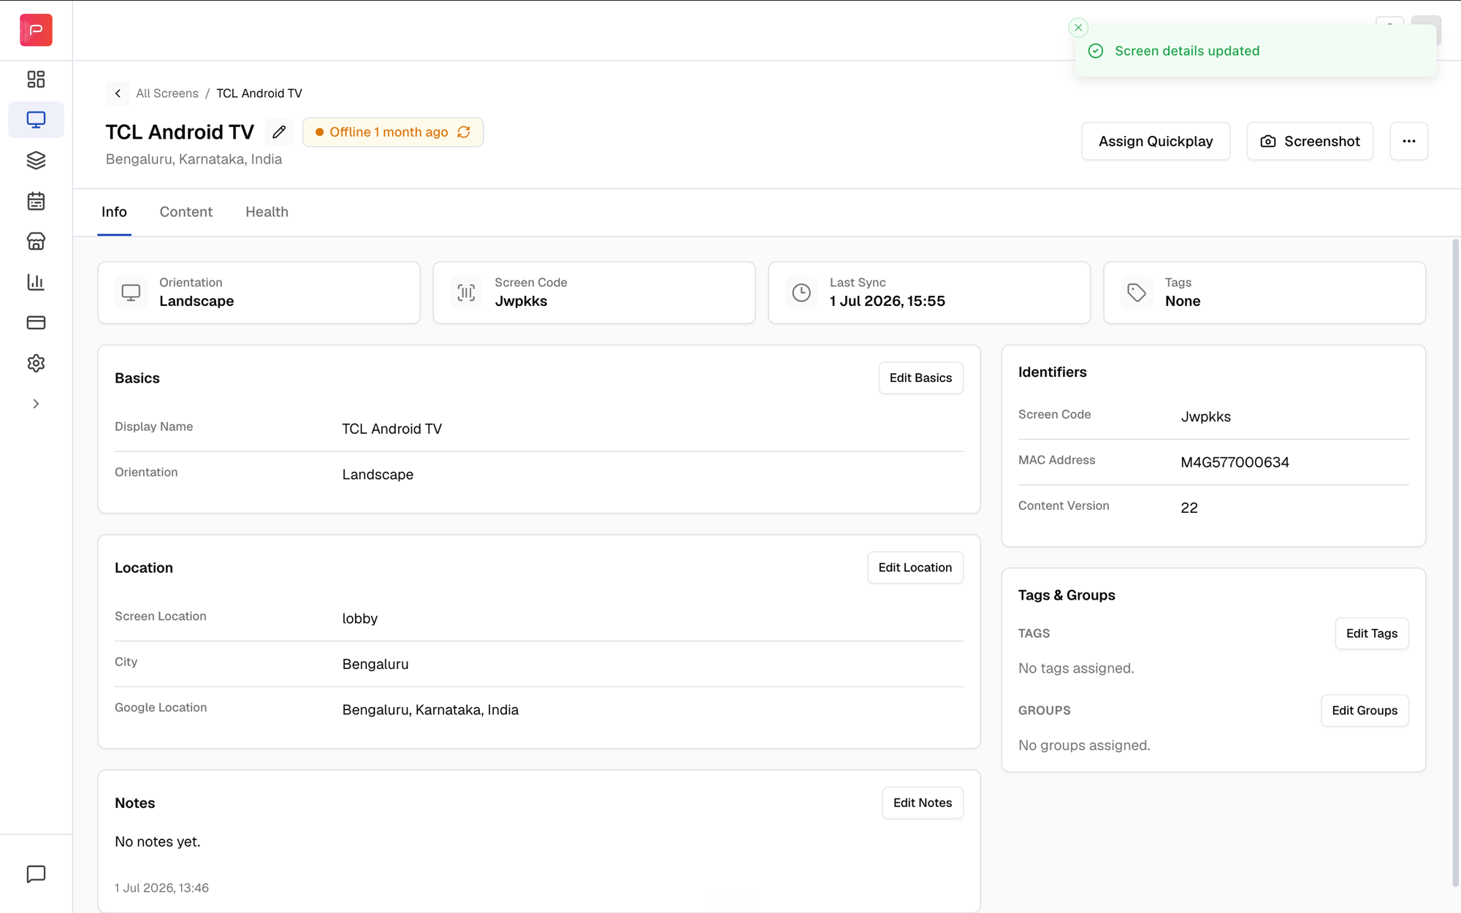Open the bar chart analytics icon
The width and height of the screenshot is (1461, 913).
36,282
